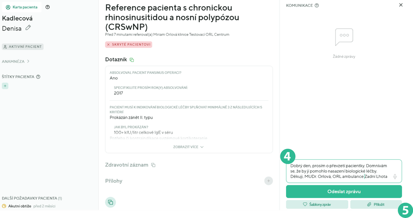413x218 pixels.
Task: Edit patient name with pencil icon
Action: tap(28, 28)
